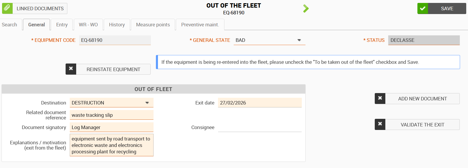Open the General State combo box showing BAD

pyautogui.click(x=265, y=40)
